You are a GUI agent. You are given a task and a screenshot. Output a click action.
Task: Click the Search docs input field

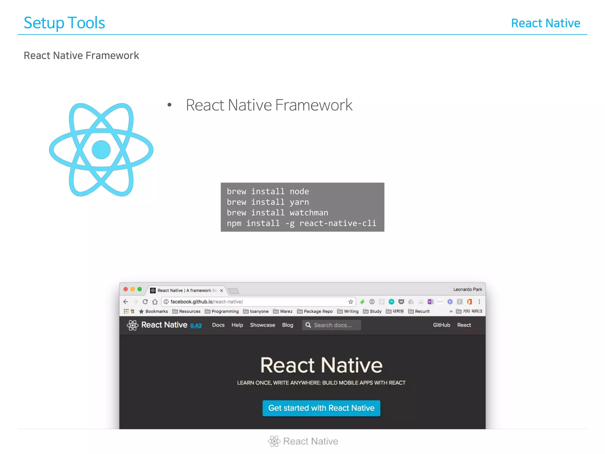tap(331, 325)
